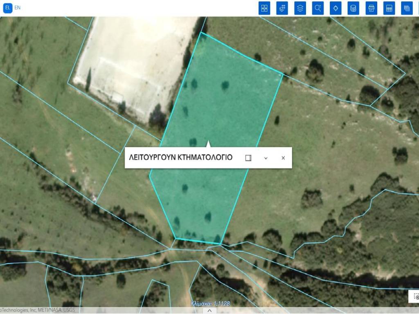Open the layer list with dots icon
419x314 pixels.
pyautogui.click(x=282, y=8)
